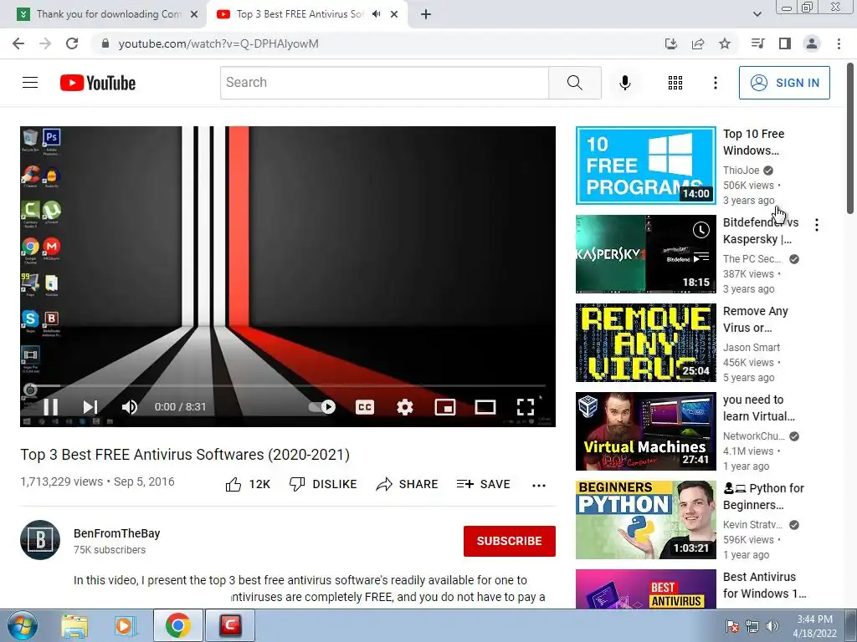Open the red Comodo taskbar app
This screenshot has height=642, width=857.
point(231,625)
